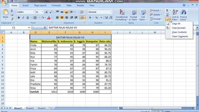Switch to the Formulas tab
This screenshot has height=112, width=199.
click(56, 6)
